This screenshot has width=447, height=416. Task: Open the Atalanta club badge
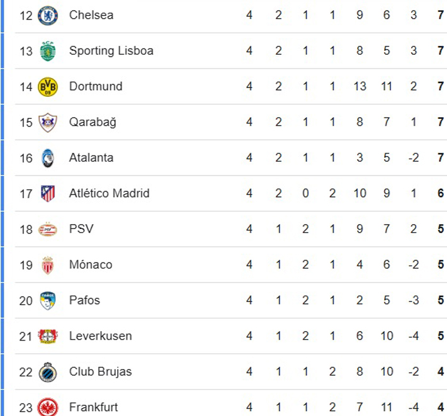48,158
